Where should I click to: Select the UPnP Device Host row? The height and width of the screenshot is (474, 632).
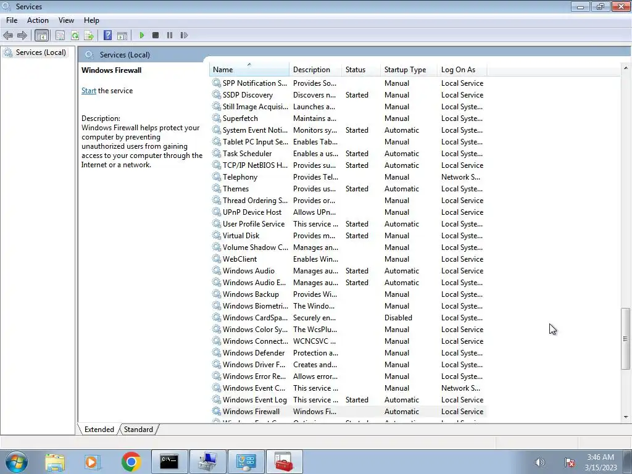tap(348, 212)
